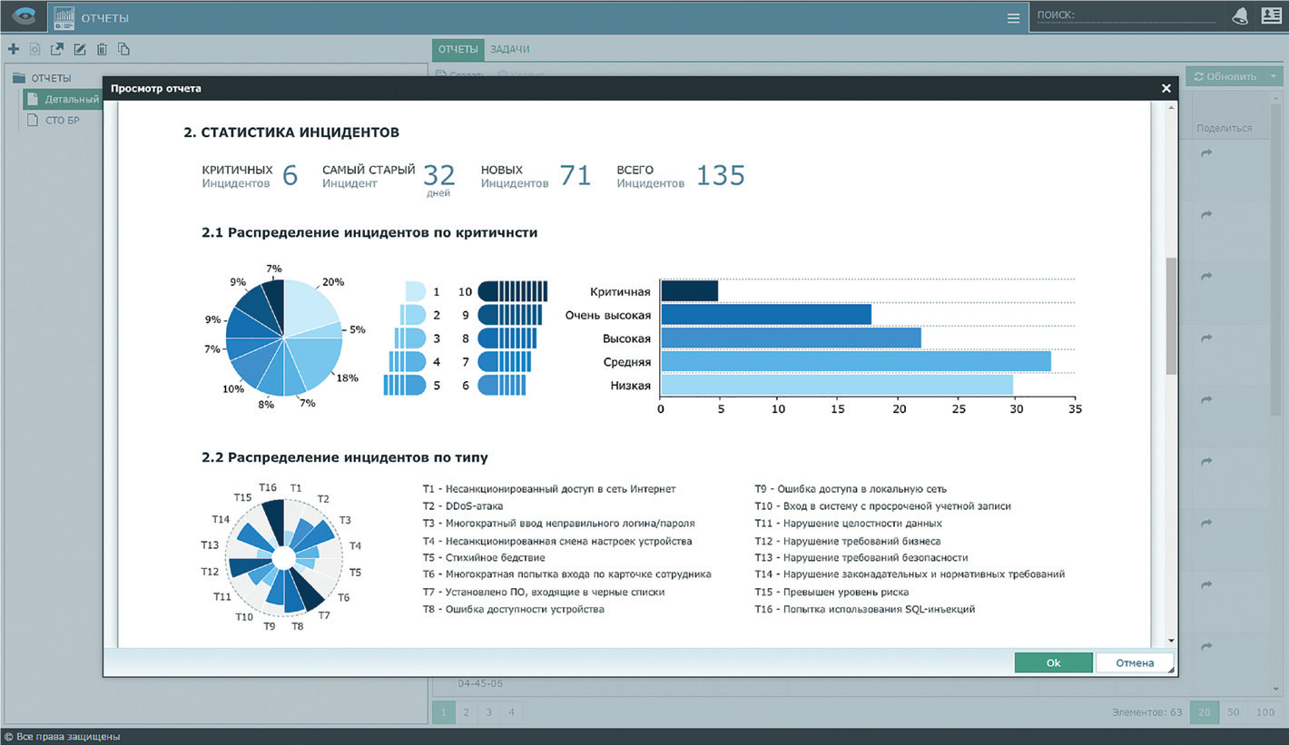Click the Низкая bar in the severity chart

(836, 386)
